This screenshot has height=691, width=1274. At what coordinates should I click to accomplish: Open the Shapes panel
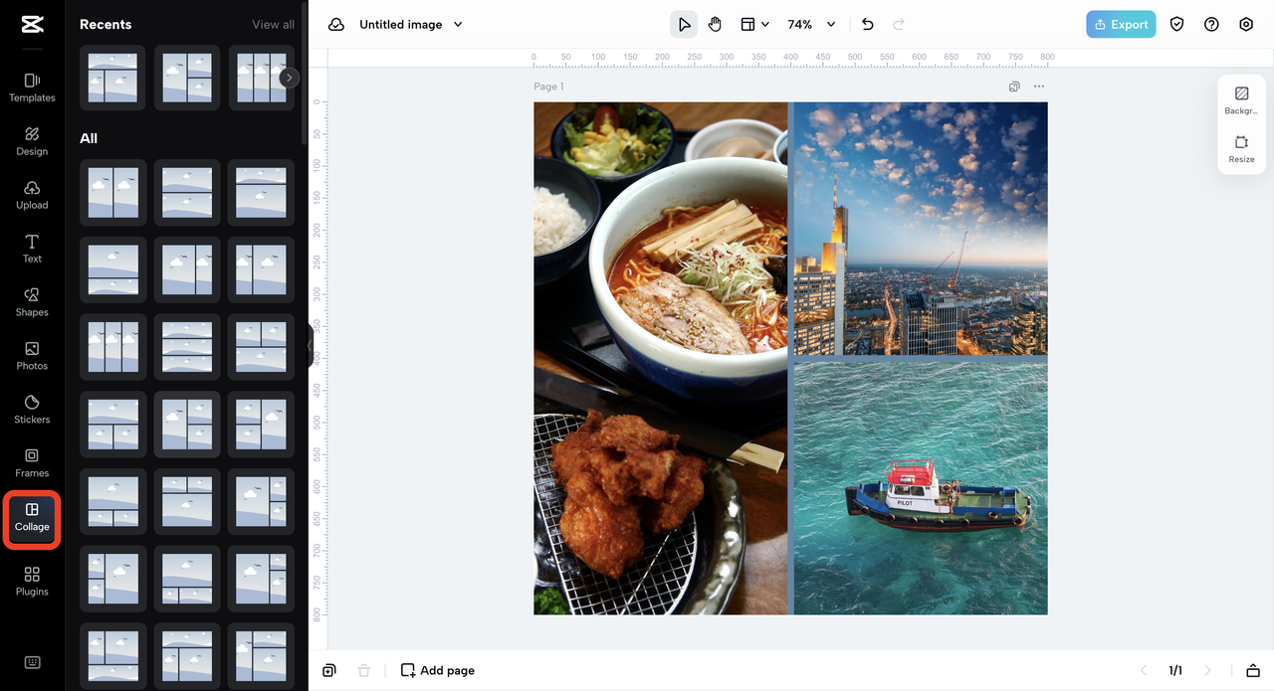(32, 302)
